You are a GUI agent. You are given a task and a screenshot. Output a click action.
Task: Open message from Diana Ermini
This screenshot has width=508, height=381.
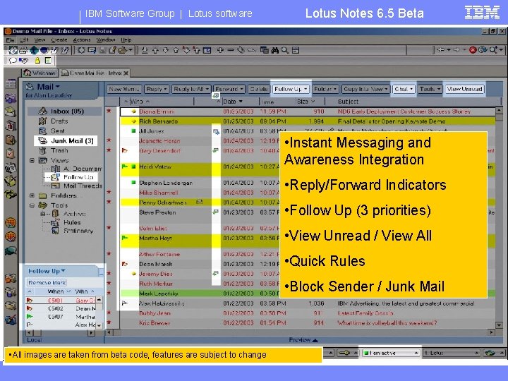click(x=307, y=111)
